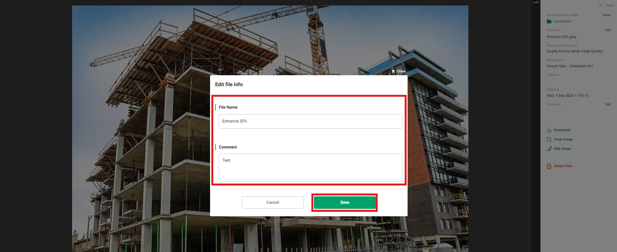The image size is (617, 252).
Task: Click the X Close icon of side panel
Action: pos(601,5)
